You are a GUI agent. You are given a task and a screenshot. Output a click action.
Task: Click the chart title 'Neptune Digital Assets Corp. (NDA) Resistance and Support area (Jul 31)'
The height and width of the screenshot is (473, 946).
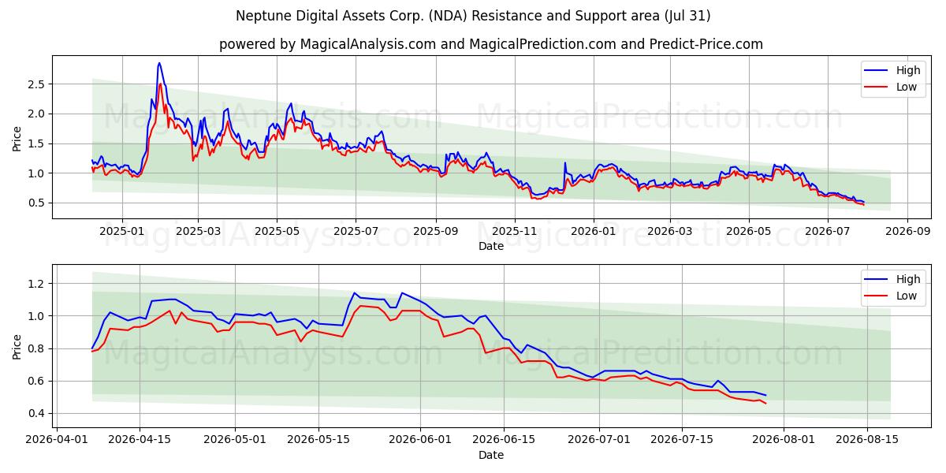pos(473,16)
